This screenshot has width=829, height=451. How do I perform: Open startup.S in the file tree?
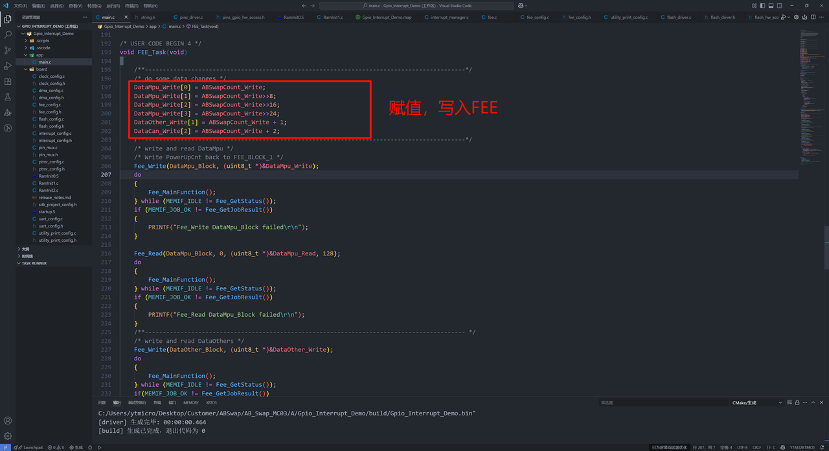pos(47,211)
